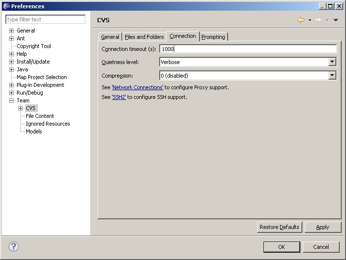Click the forward navigation arrow icon
The width and height of the screenshot is (346, 260).
click(x=318, y=20)
